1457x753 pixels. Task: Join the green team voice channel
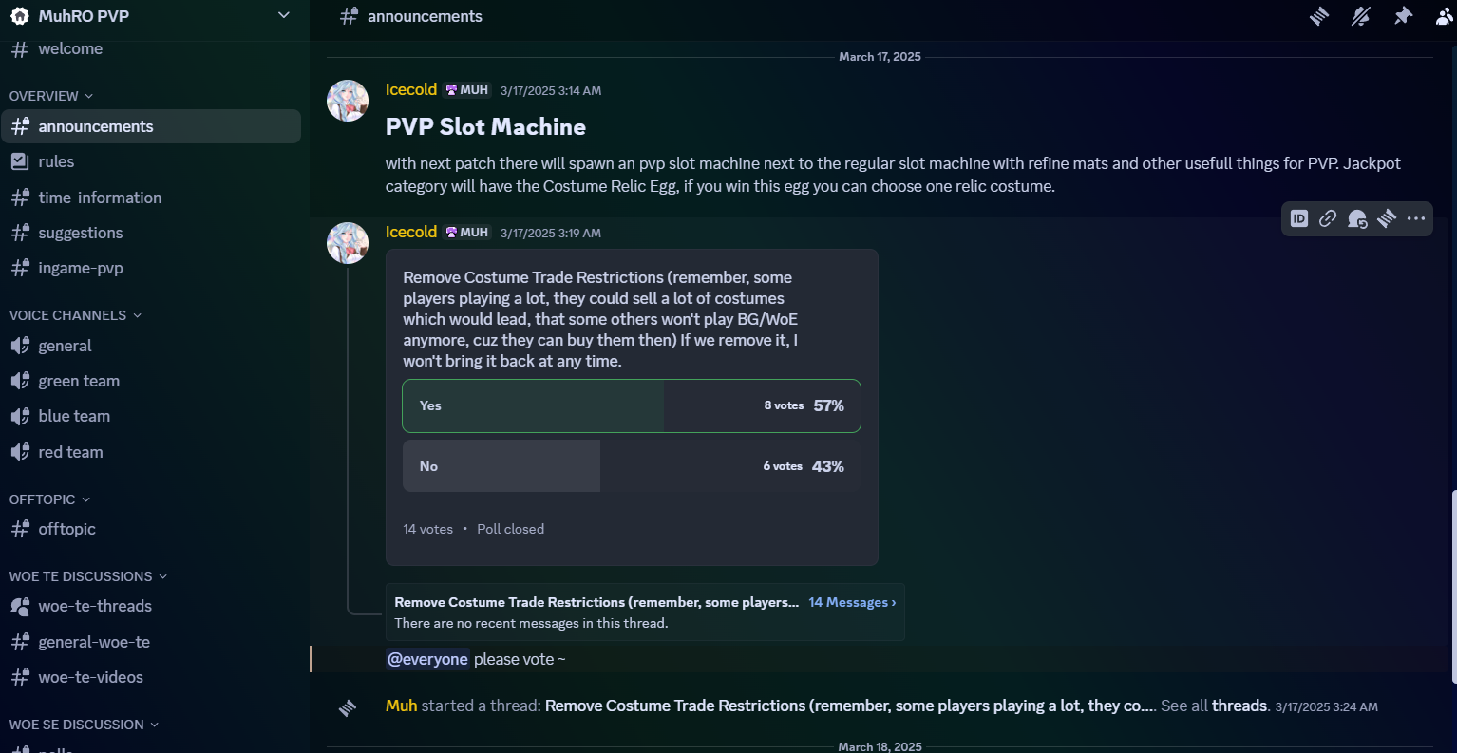151,381
